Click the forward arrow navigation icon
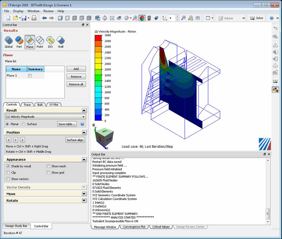 (x=51, y=18)
